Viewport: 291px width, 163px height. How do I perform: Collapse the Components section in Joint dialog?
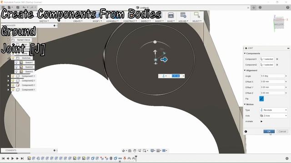pyautogui.click(x=245, y=53)
